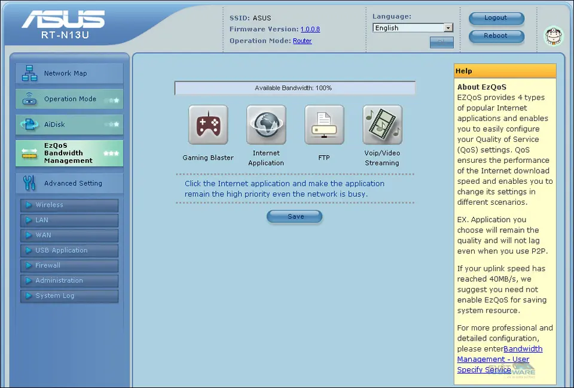Log out using the Logout button
This screenshot has height=388, width=574.
496,18
